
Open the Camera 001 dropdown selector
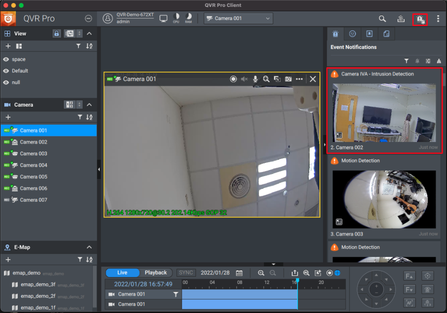click(238, 18)
